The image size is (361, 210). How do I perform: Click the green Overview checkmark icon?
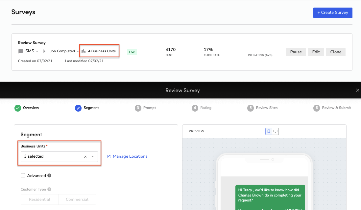[x=18, y=108]
